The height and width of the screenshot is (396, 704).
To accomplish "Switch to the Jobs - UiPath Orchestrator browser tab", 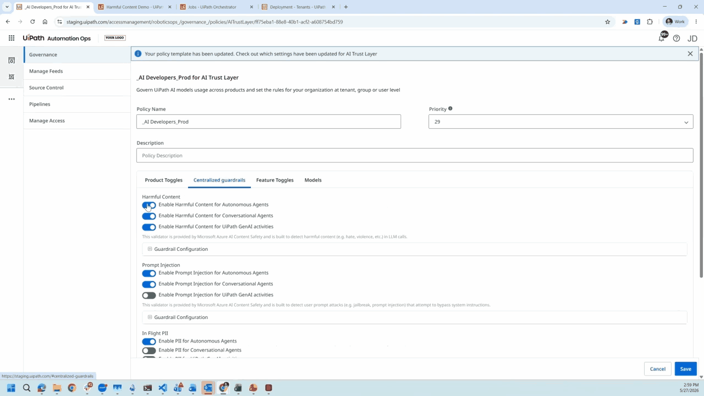I will (x=217, y=7).
